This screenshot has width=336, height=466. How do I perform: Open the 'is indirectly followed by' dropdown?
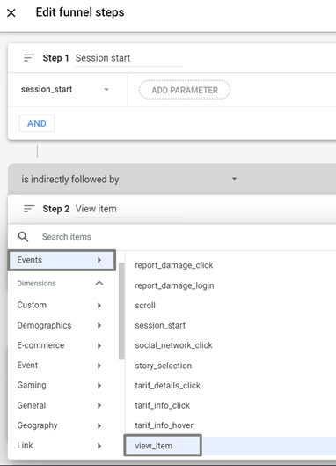[129, 179]
